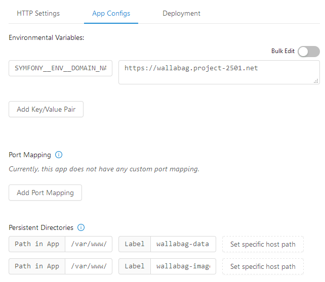Set specific host path for wallabag-data
The width and height of the screenshot is (325, 282).
pos(263,244)
